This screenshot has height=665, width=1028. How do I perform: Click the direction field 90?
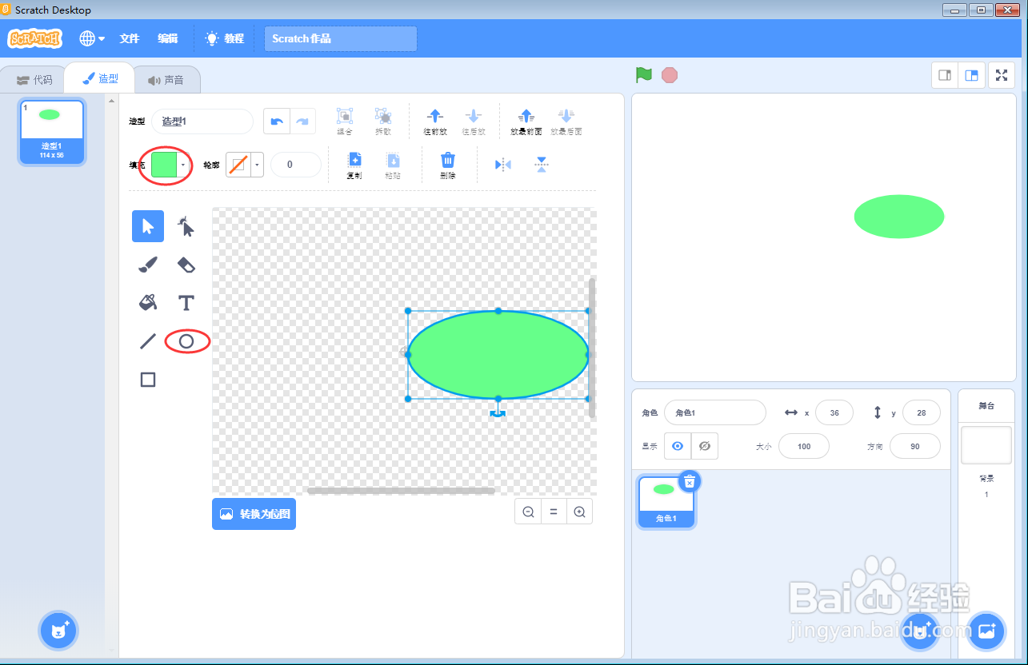tap(915, 446)
